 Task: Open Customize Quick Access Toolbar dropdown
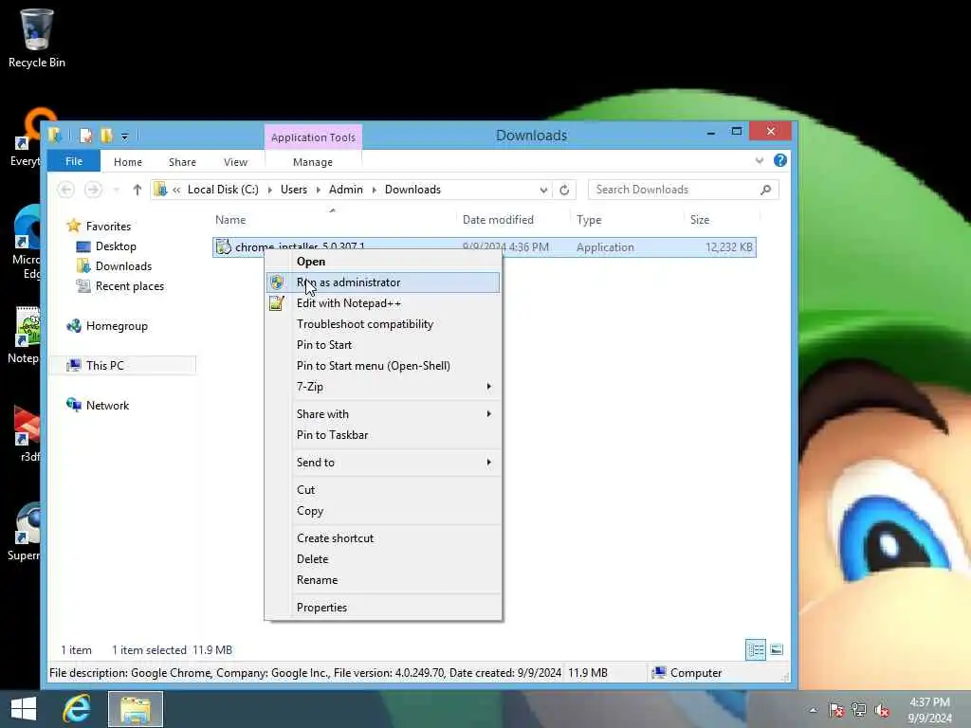click(124, 136)
